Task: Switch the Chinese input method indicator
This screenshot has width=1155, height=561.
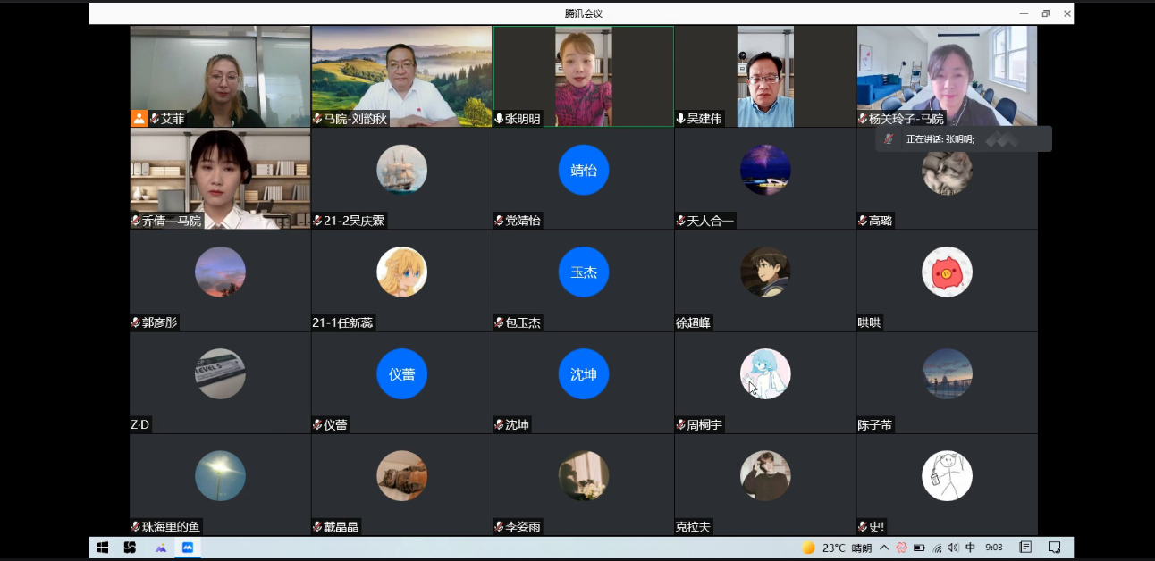Action: (x=971, y=548)
